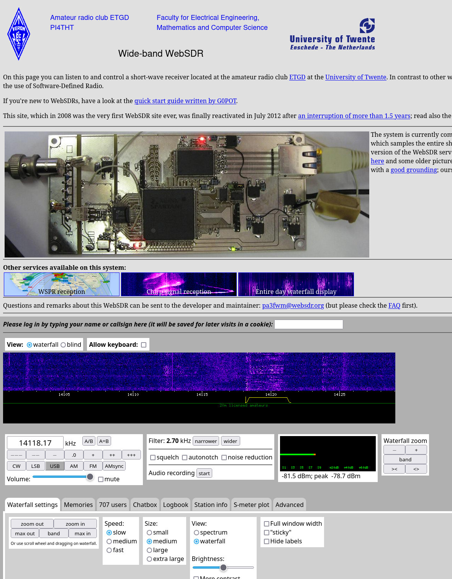Image resolution: width=452 pixels, height=579 pixels.
Task: Open the good grounding link
Action: tap(414, 170)
